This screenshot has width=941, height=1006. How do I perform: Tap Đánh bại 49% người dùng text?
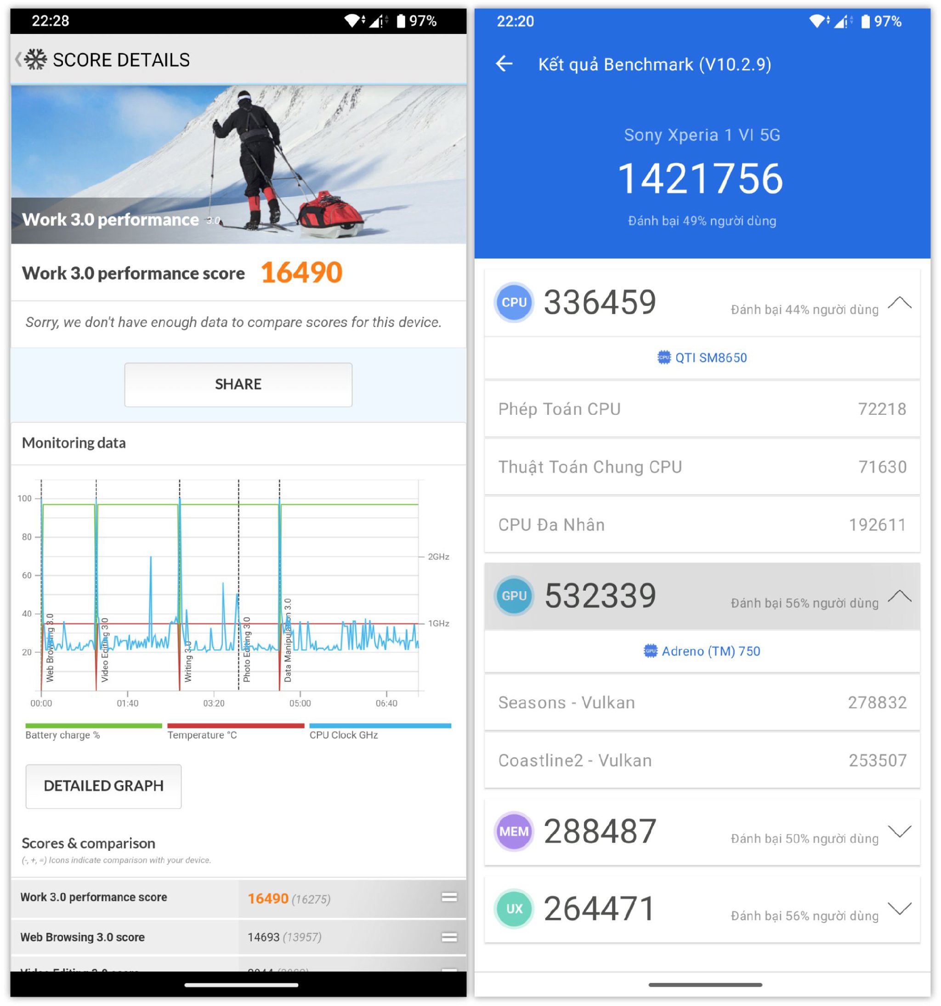[702, 220]
